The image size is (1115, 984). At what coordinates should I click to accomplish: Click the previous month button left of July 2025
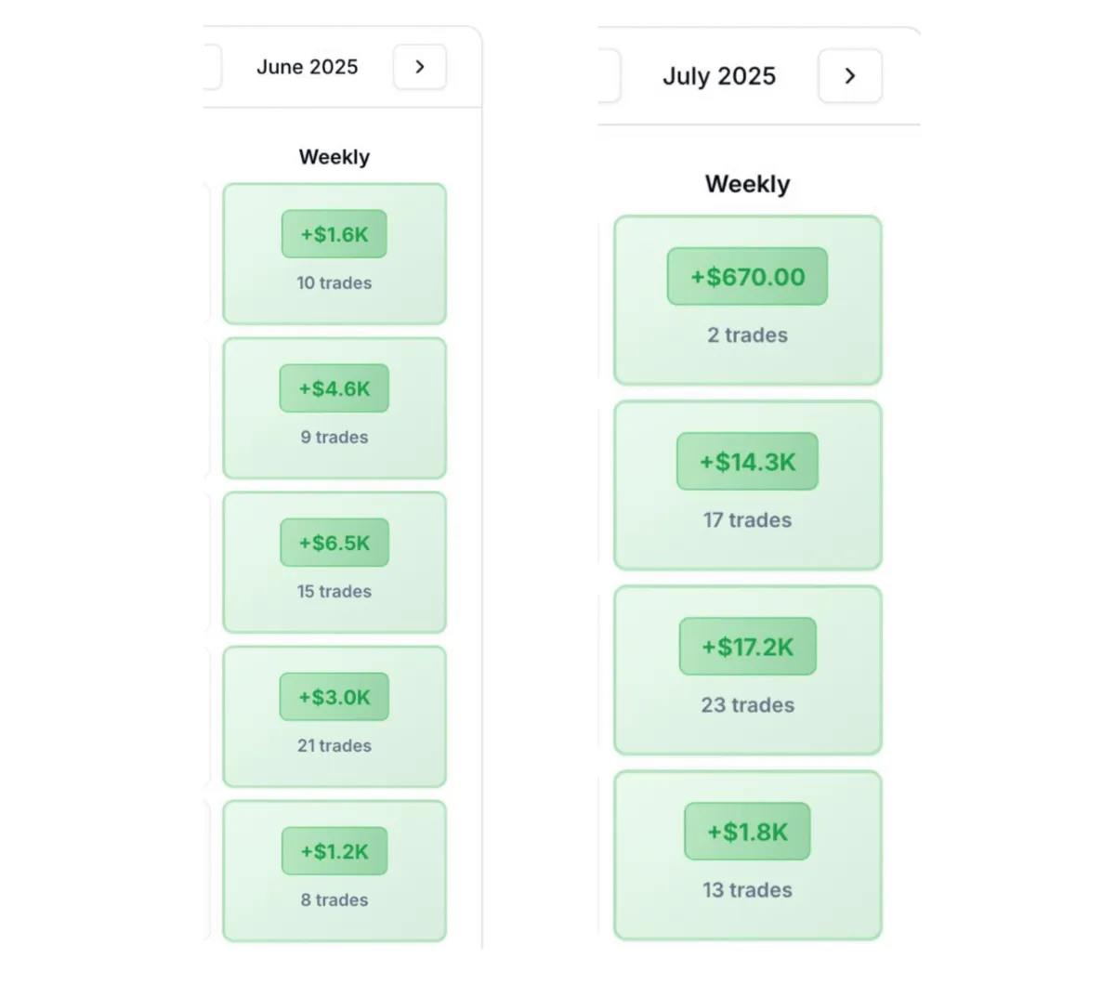point(610,76)
